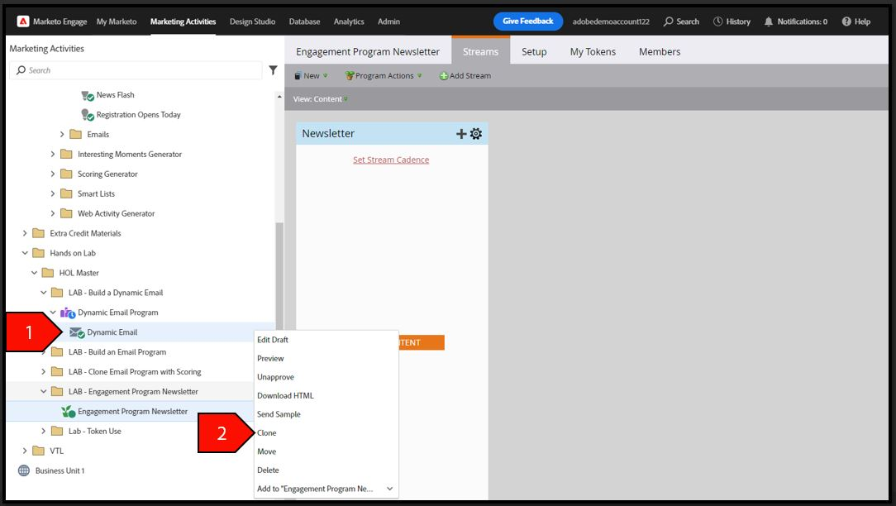This screenshot has width=896, height=506.
Task: Click the tree panel vertical scrollbar
Action: coord(279,274)
